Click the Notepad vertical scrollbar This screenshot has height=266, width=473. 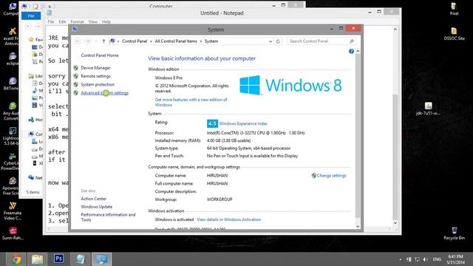[395, 157]
